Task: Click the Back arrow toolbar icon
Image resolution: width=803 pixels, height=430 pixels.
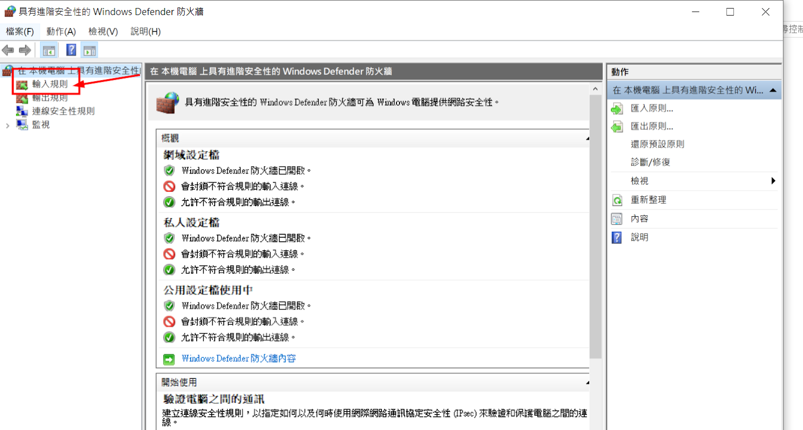Action: coord(8,50)
